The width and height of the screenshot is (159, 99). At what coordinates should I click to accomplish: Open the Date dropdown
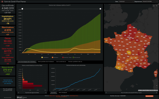pos(126,2)
